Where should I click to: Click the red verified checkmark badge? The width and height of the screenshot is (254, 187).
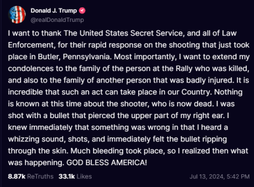pos(82,11)
